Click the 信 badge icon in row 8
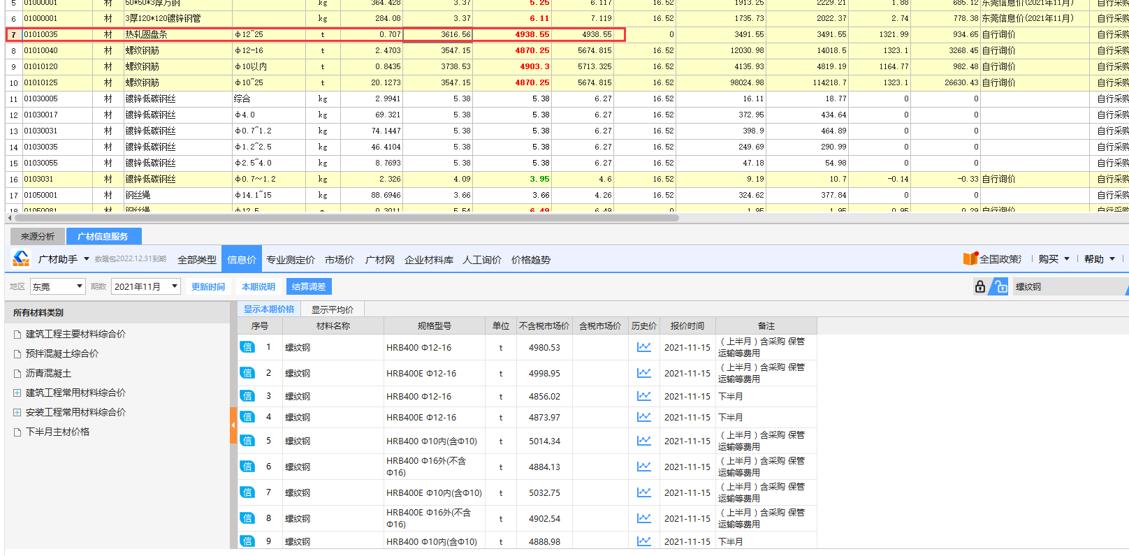This screenshot has height=556, width=1129. click(247, 518)
